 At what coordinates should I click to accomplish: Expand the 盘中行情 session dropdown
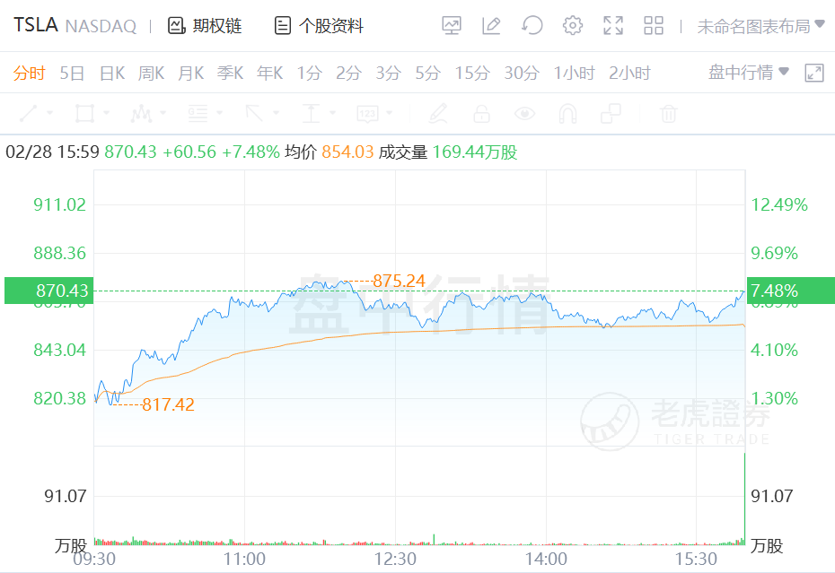tap(749, 73)
